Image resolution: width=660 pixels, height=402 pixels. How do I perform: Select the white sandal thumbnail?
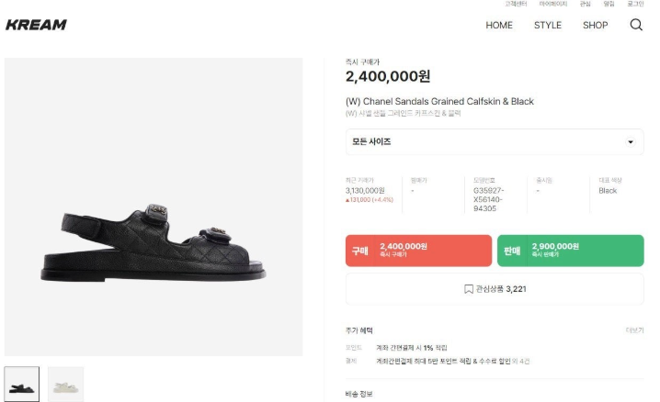(65, 384)
